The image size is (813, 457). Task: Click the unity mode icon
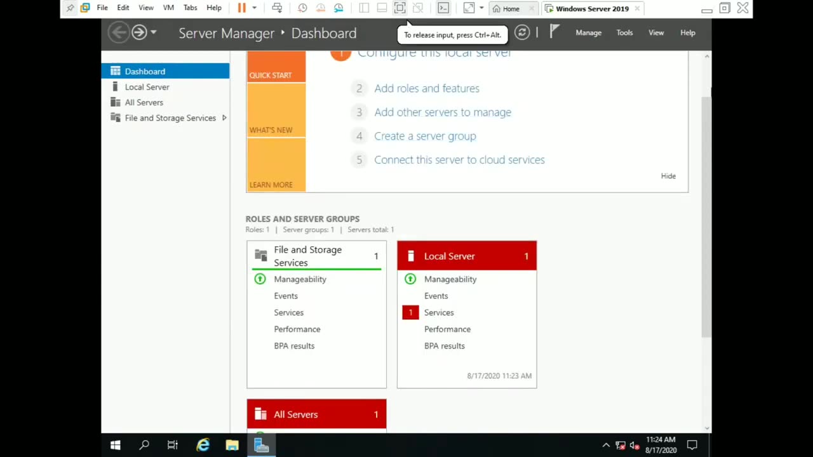(x=417, y=8)
